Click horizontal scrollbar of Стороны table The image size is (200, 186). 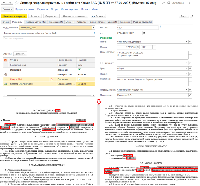[42, 95]
